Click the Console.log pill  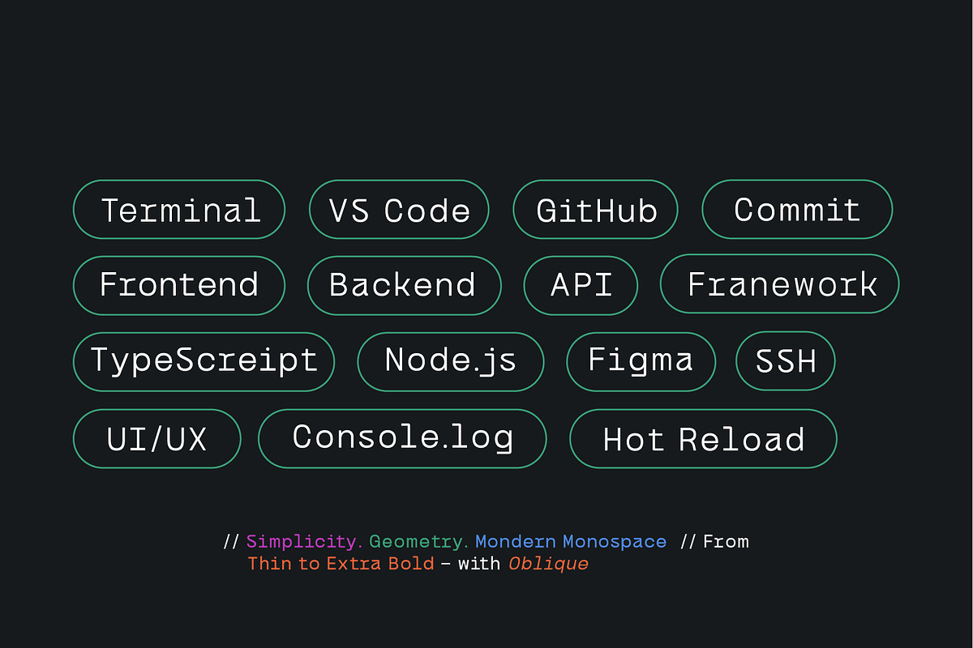pyautogui.click(x=402, y=438)
